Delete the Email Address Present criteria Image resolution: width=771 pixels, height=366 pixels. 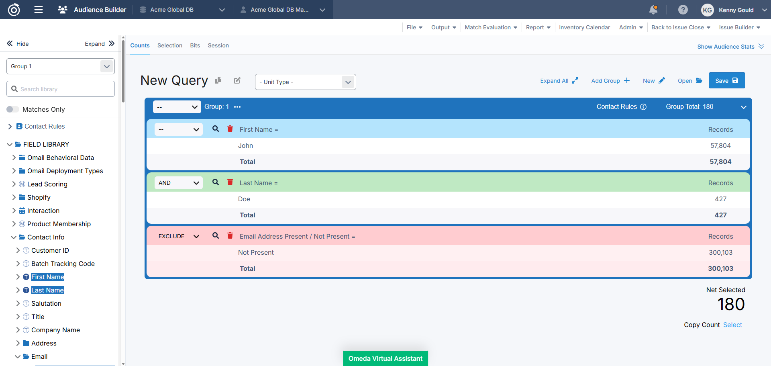(x=230, y=236)
